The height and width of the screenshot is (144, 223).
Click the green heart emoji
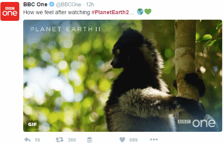coord(148,12)
